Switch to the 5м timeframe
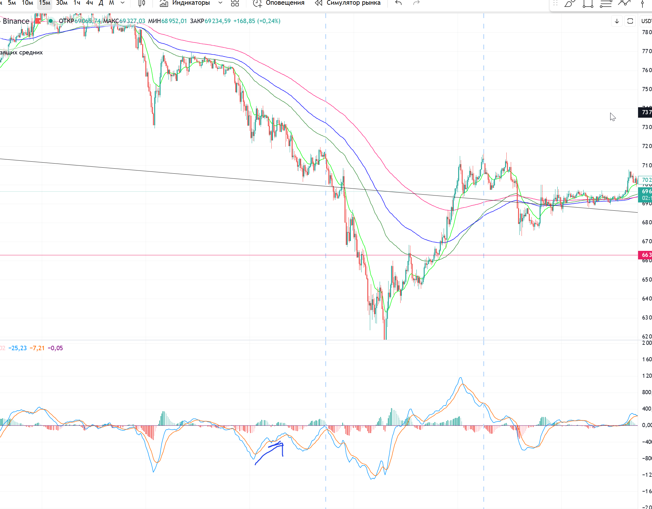Viewport: 652px width, 509px height. coord(12,3)
